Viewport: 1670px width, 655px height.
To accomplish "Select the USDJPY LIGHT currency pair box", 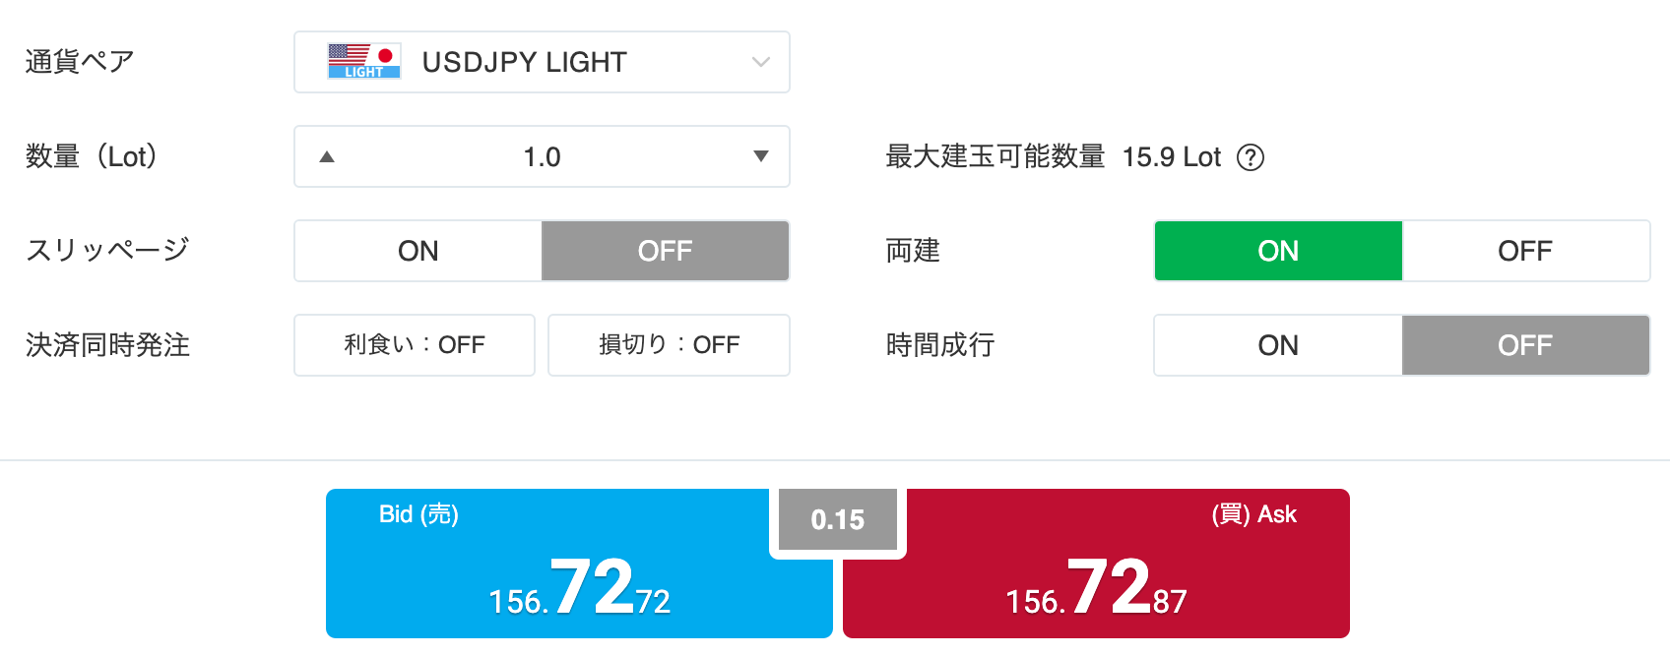I will pos(542,62).
